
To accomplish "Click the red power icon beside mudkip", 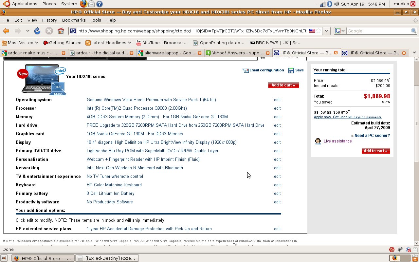I will point(413,4).
